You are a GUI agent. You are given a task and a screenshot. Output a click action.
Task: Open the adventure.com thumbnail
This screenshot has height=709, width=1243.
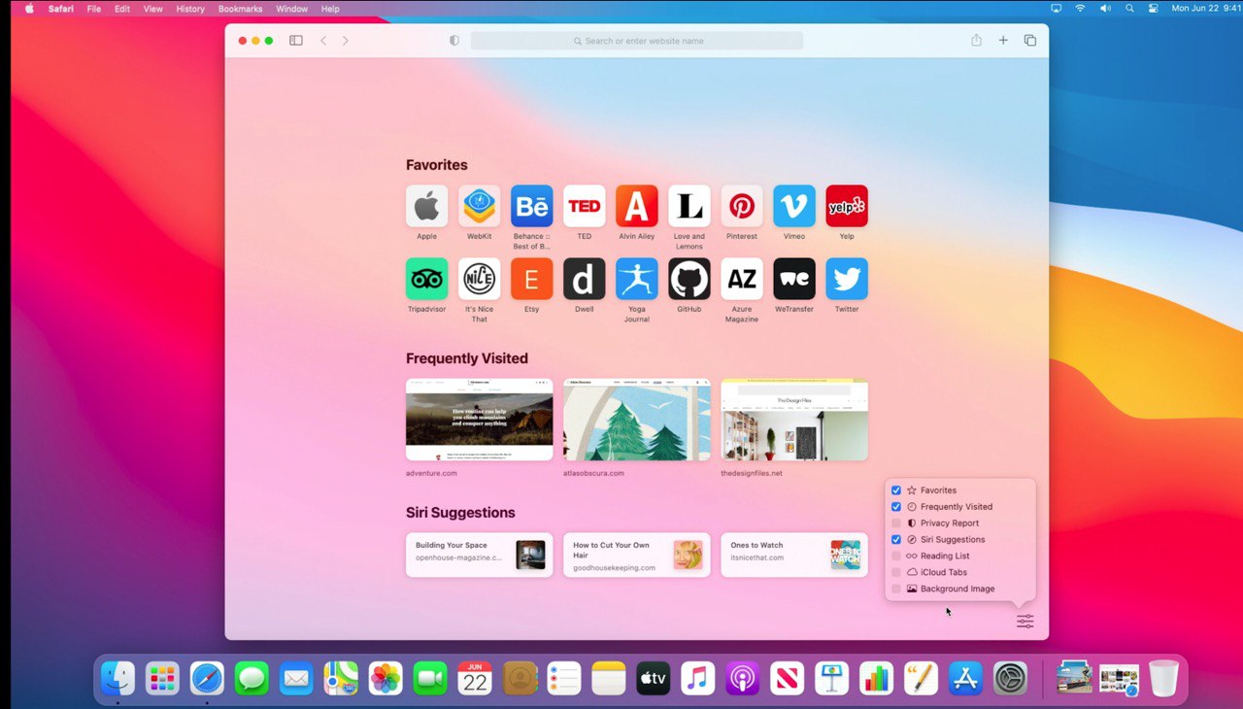tap(480, 420)
